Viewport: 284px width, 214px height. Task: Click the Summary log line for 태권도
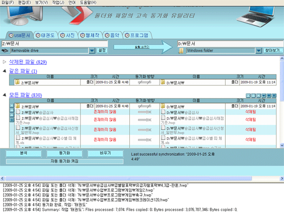click(120, 209)
